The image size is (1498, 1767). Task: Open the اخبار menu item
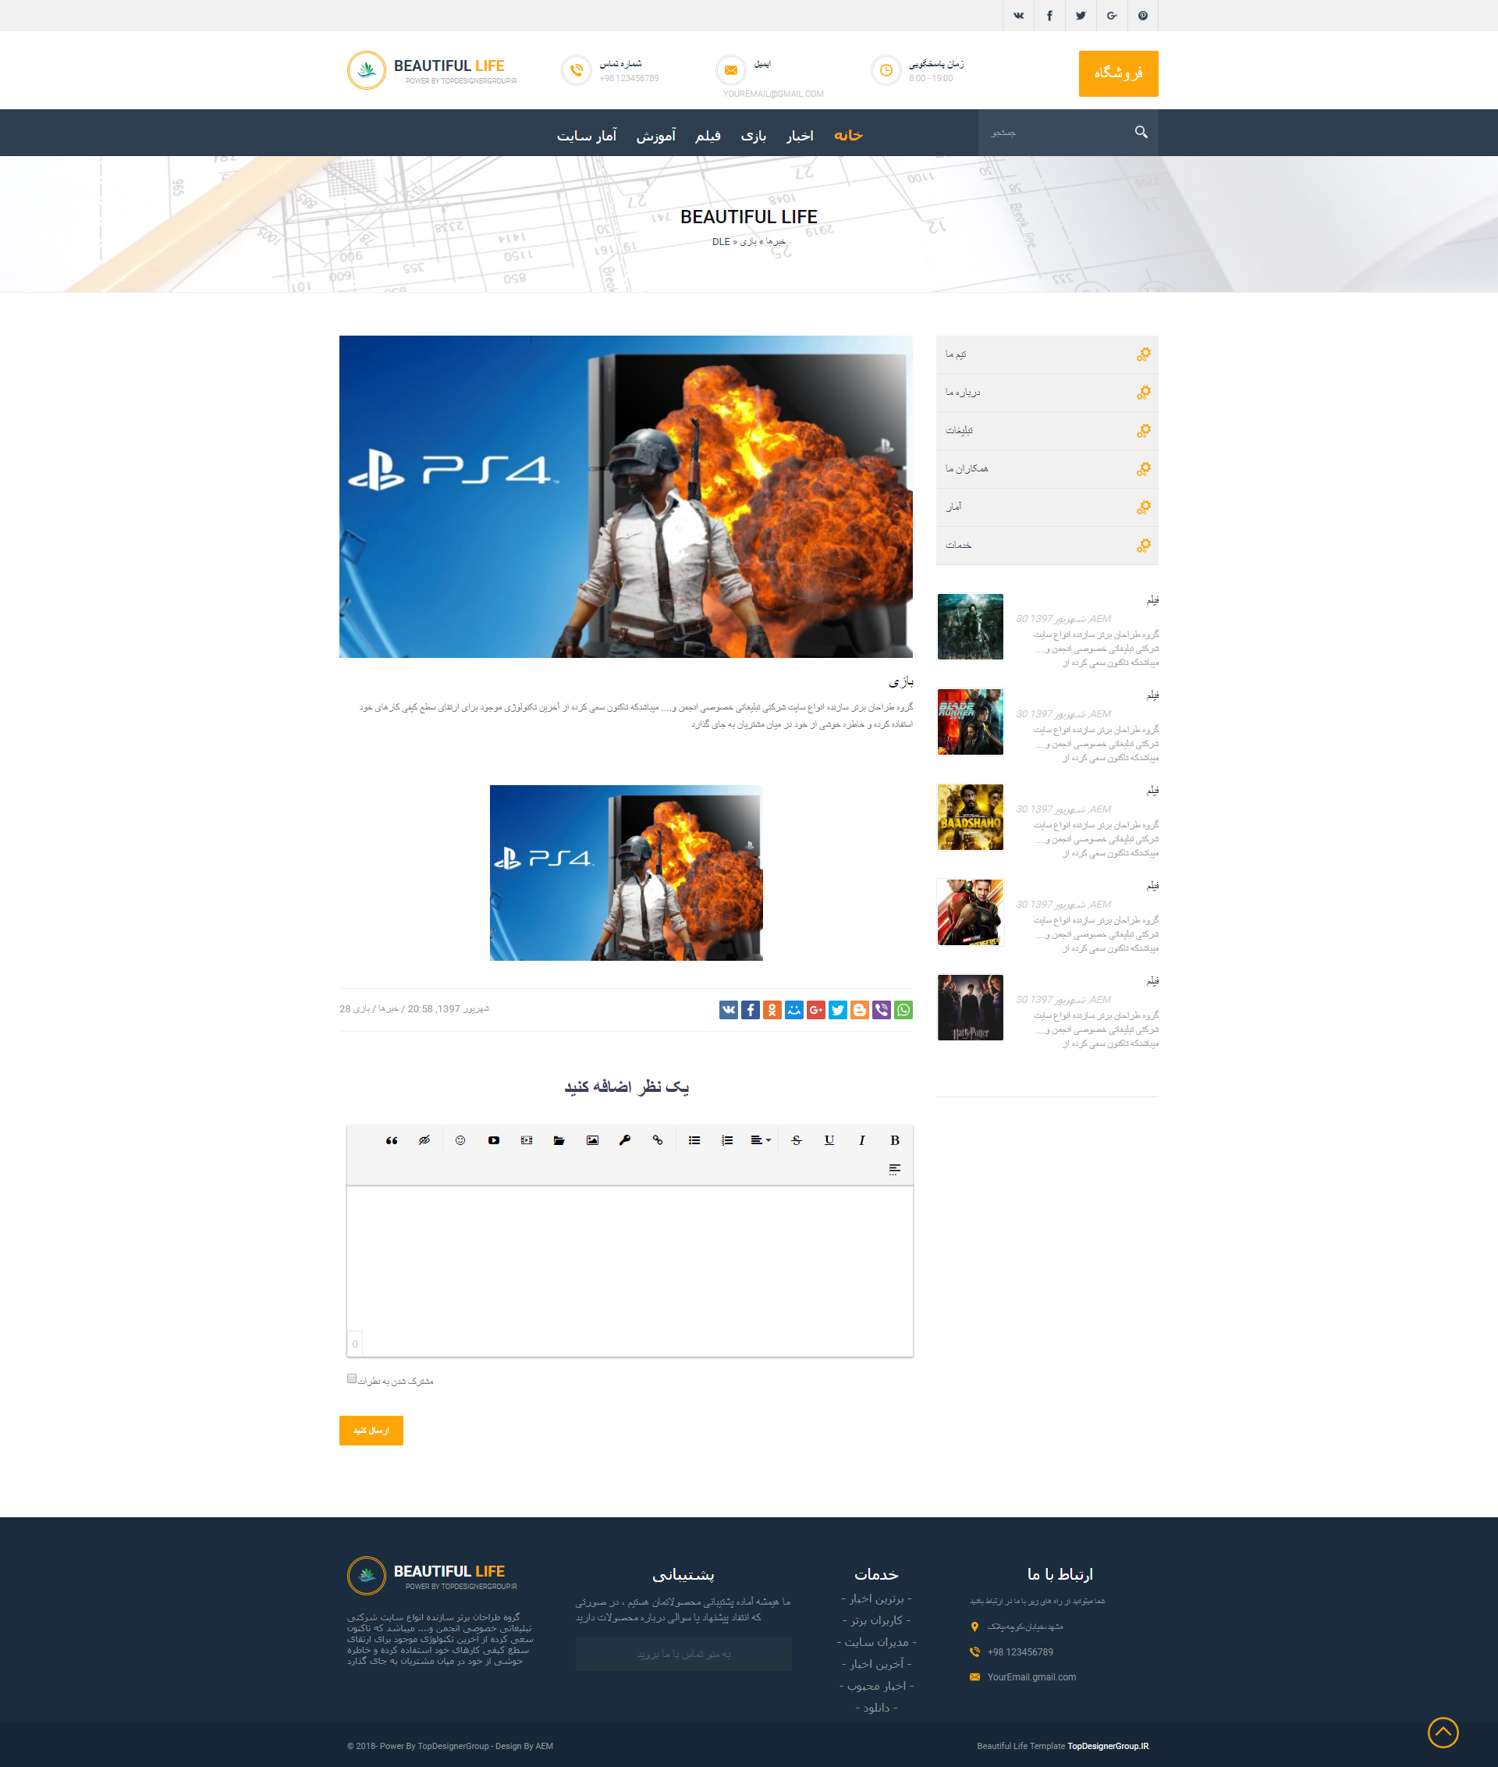pyautogui.click(x=799, y=135)
